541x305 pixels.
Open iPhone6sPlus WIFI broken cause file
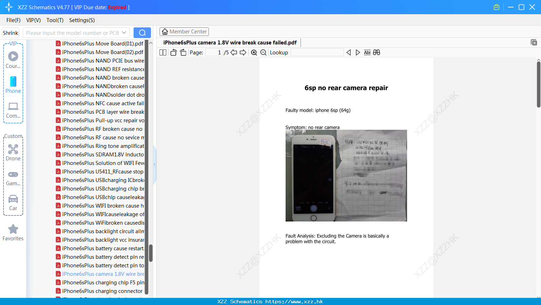(x=100, y=206)
